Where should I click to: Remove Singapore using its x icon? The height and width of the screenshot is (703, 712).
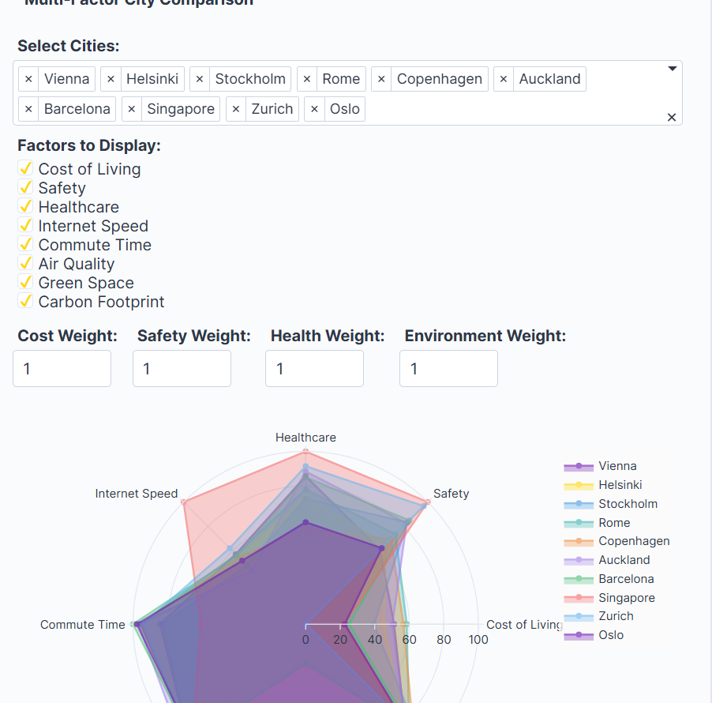(131, 109)
